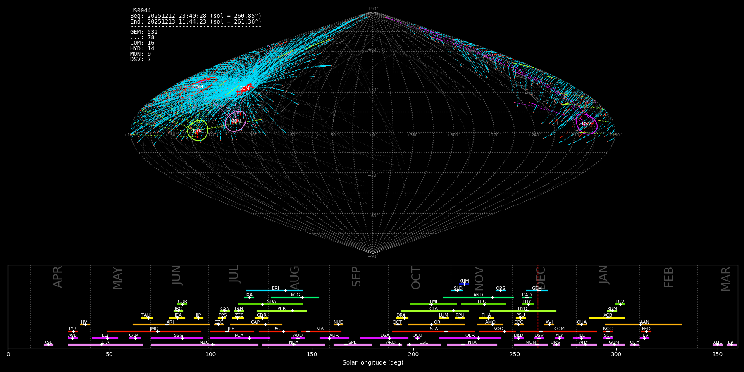
Task: Click the DSV radiant circle on sky map
Action: [587, 124]
